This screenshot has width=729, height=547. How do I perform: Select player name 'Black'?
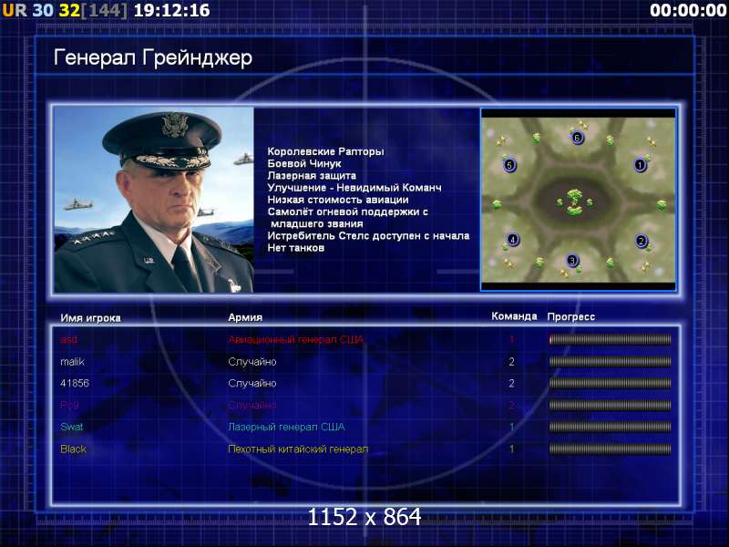tap(74, 449)
